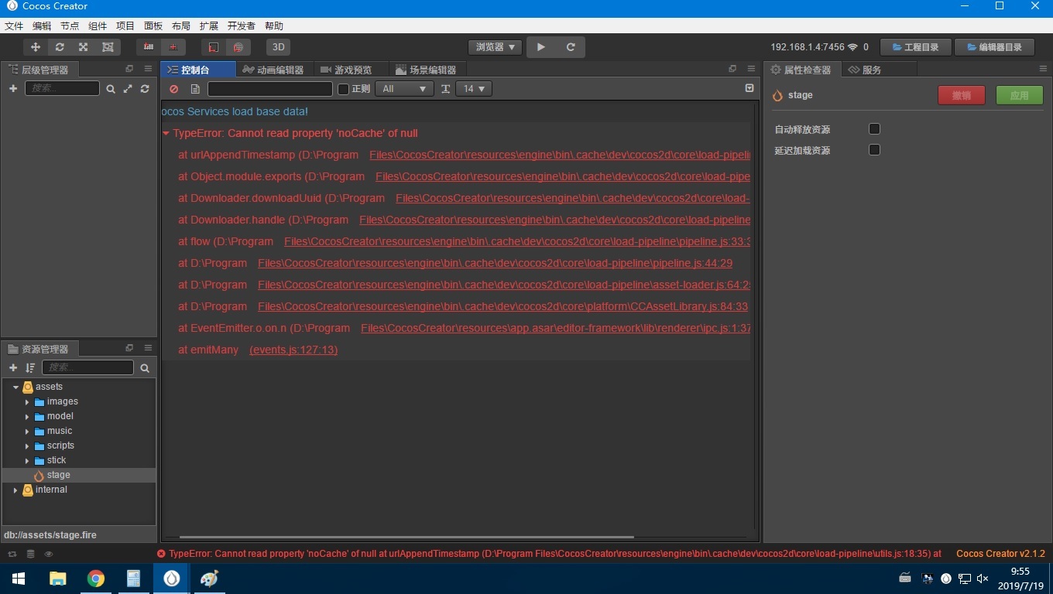Image resolution: width=1053 pixels, height=594 pixels.
Task: Expand the music folder
Action: [x=27, y=432]
